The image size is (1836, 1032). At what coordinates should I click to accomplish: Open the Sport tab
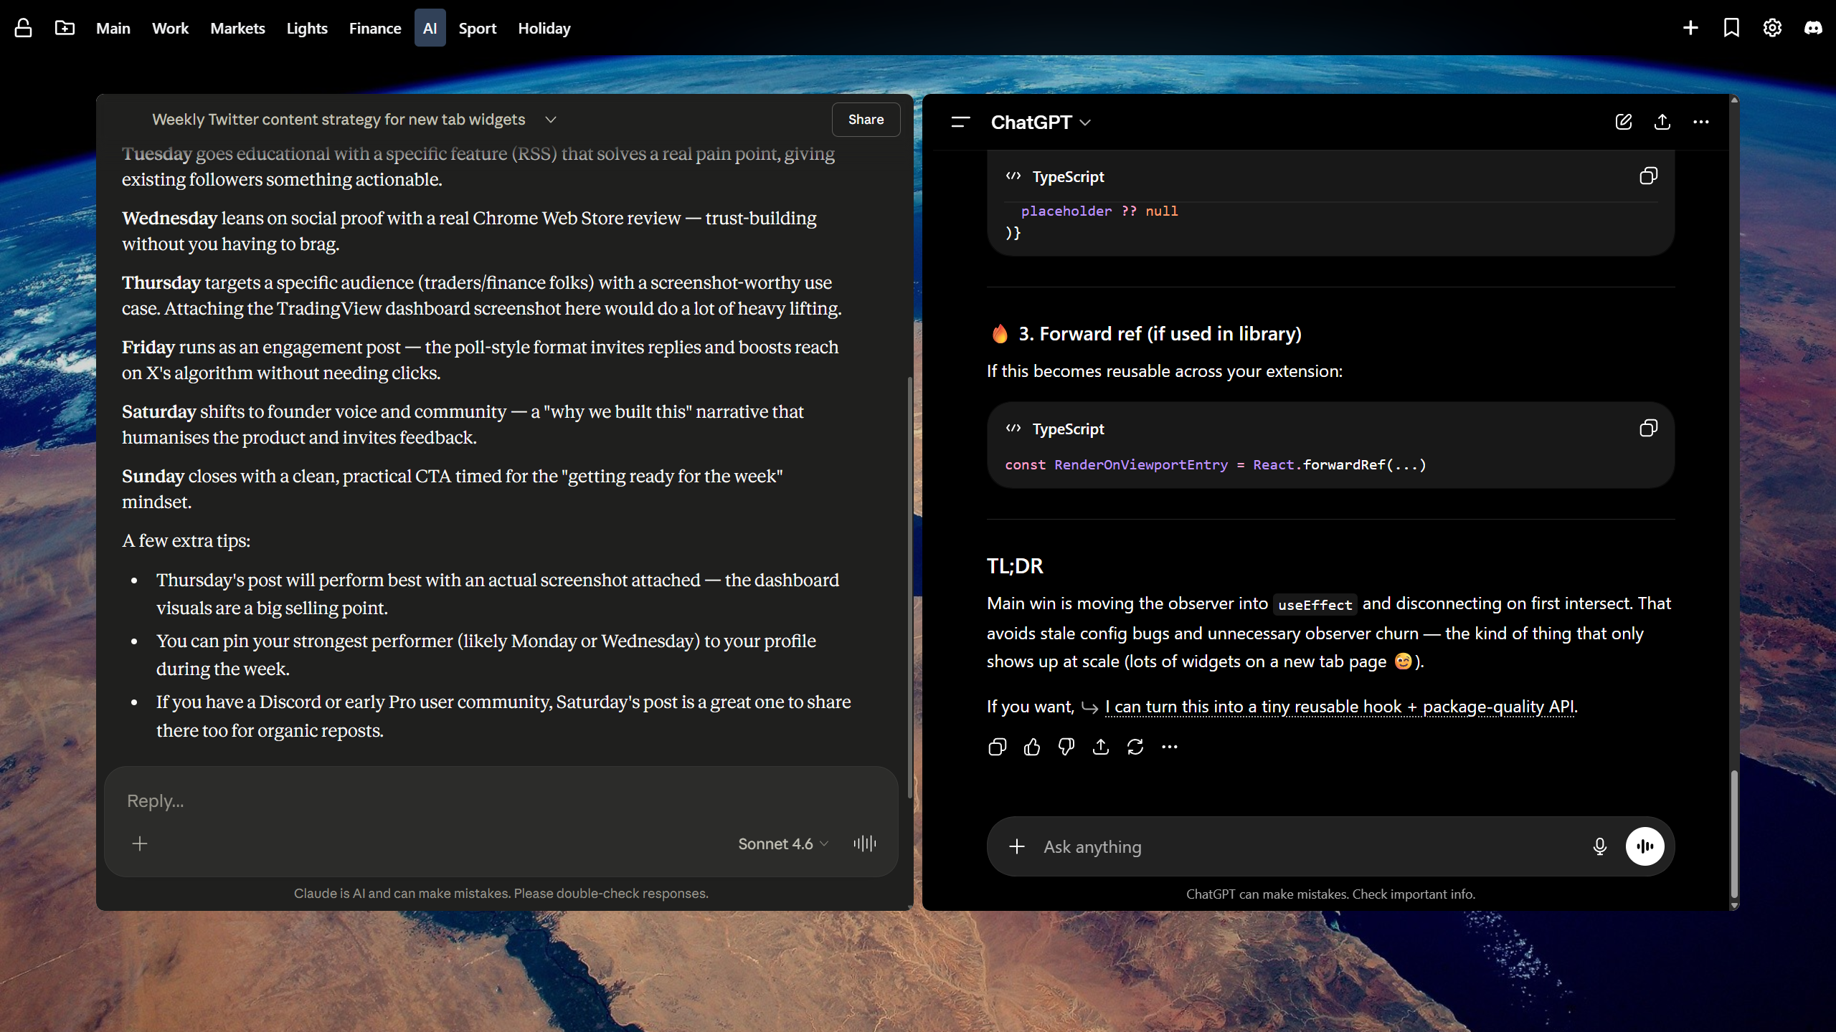[x=478, y=28]
